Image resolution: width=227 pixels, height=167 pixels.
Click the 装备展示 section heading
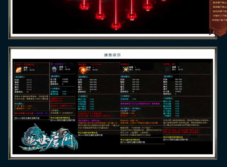pyautogui.click(x=112, y=55)
